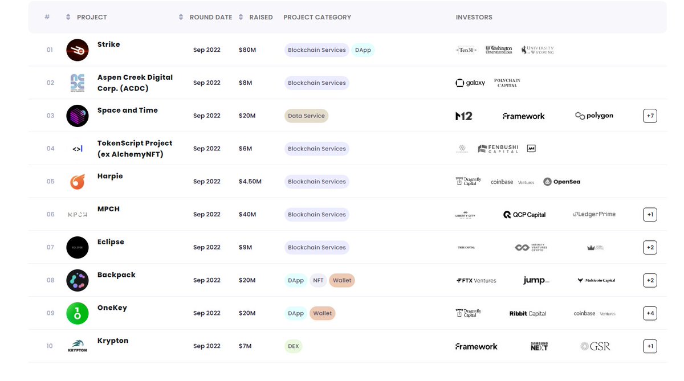Click the $4.50M raised value
Viewport: 684px width, 381px height.
click(x=250, y=182)
